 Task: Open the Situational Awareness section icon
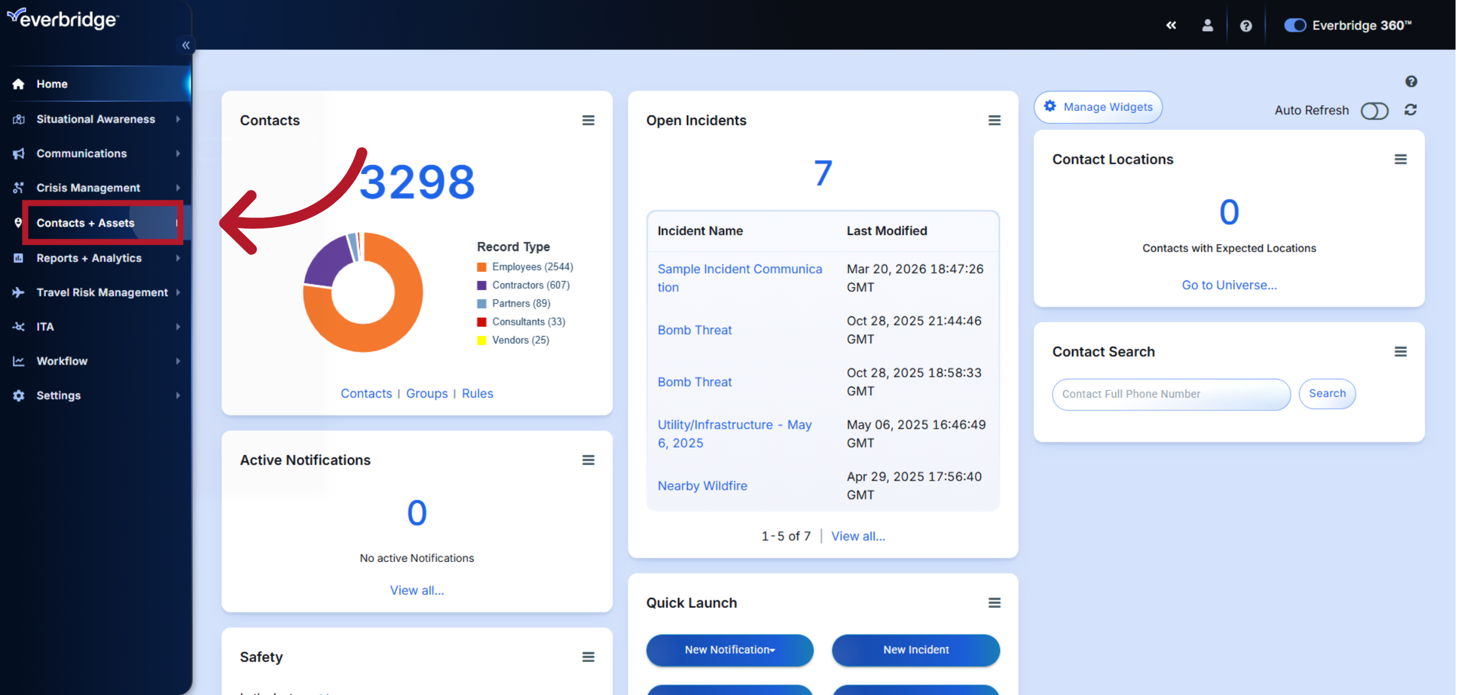click(19, 118)
